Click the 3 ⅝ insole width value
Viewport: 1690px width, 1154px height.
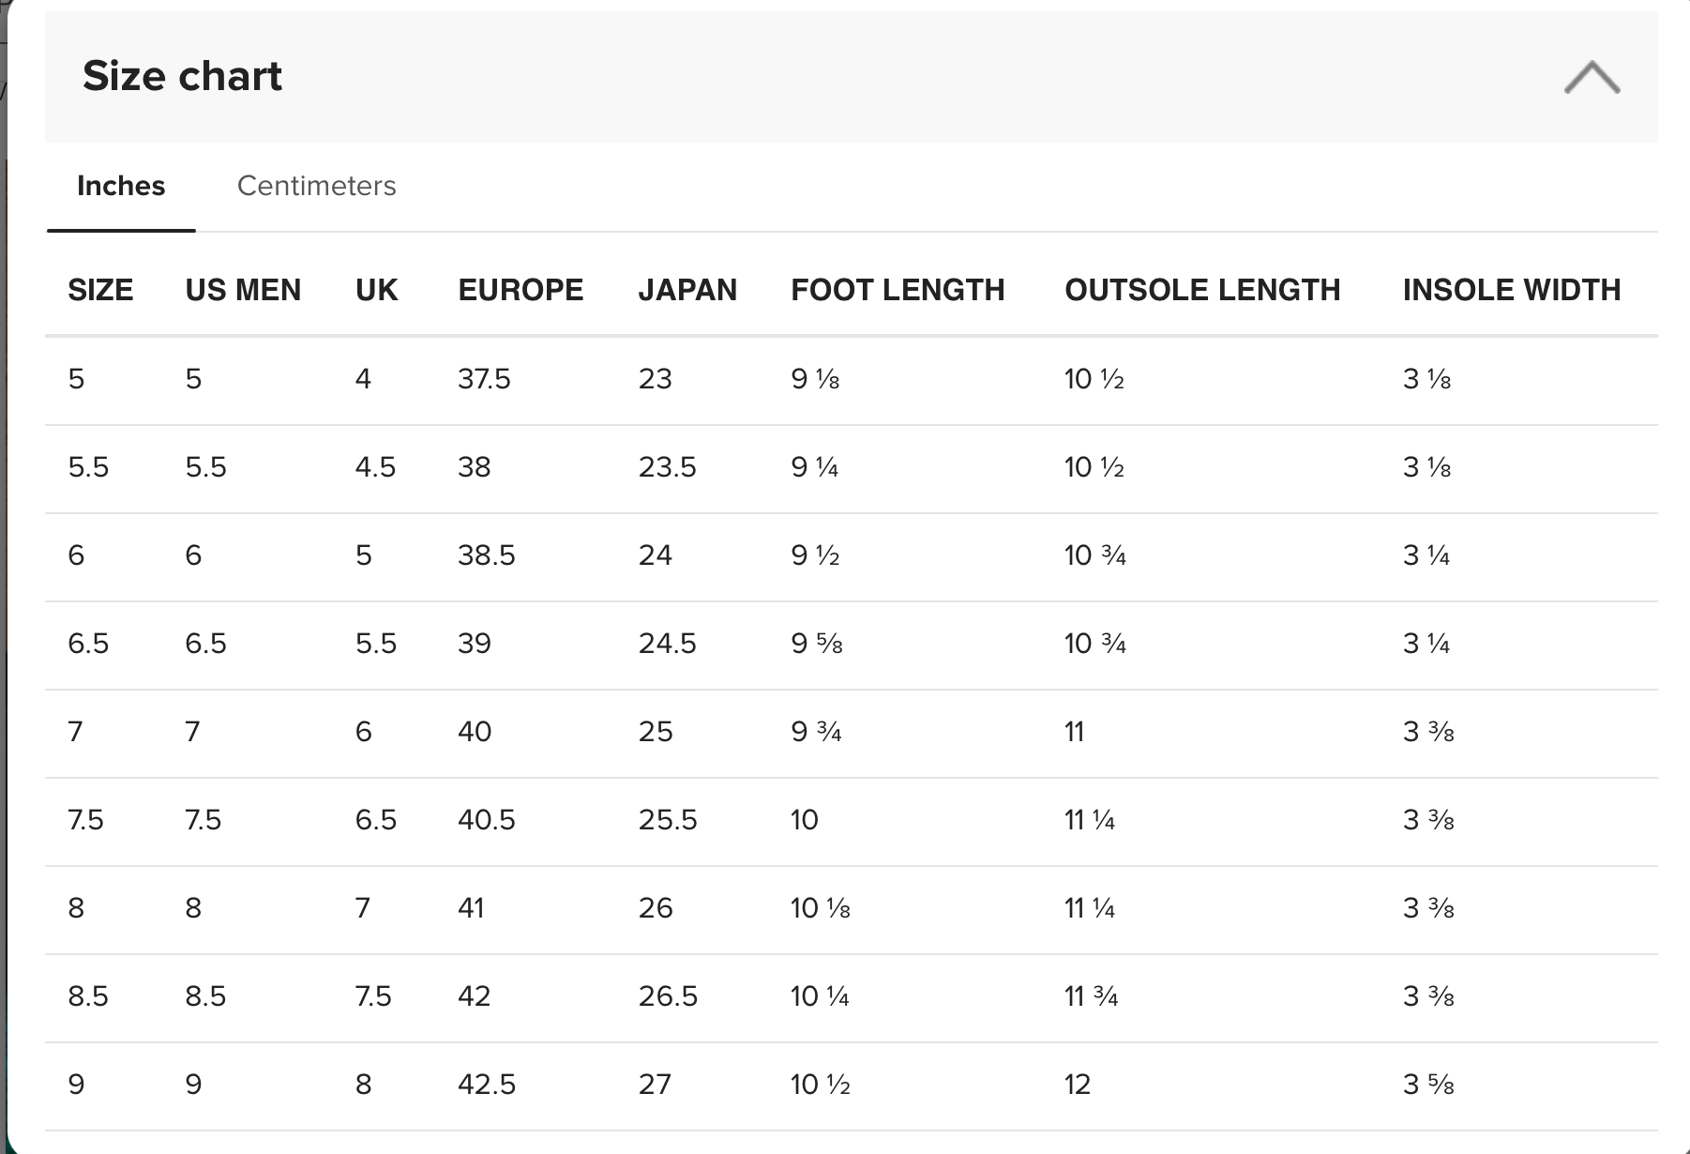[x=1428, y=1085]
